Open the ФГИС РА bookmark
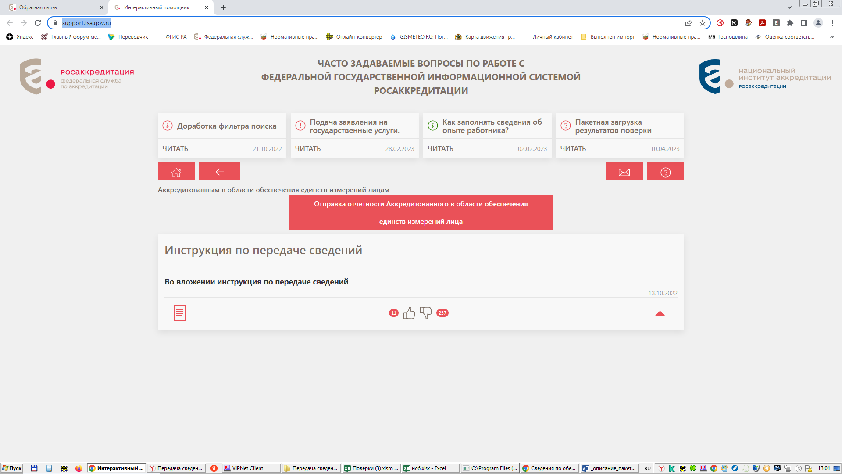Viewport: 842px width, 474px height. point(175,37)
